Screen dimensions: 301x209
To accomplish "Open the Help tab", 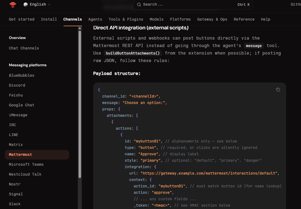I will pyautogui.click(x=265, y=19).
